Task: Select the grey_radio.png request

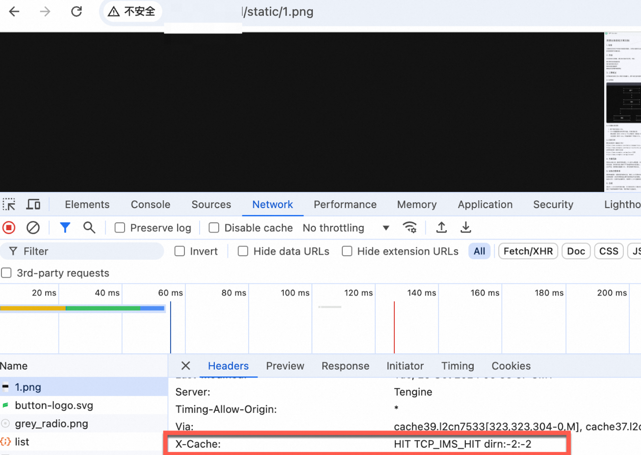Action: [x=51, y=424]
